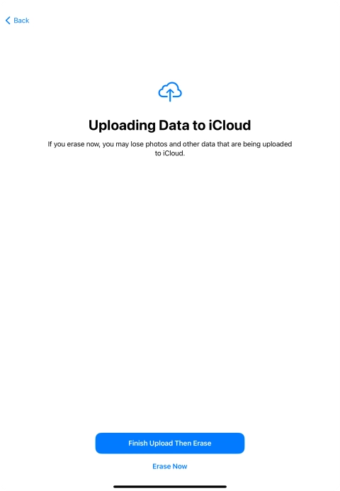The width and height of the screenshot is (340, 491).
Task: Click the blue Erase Now text
Action: (170, 466)
